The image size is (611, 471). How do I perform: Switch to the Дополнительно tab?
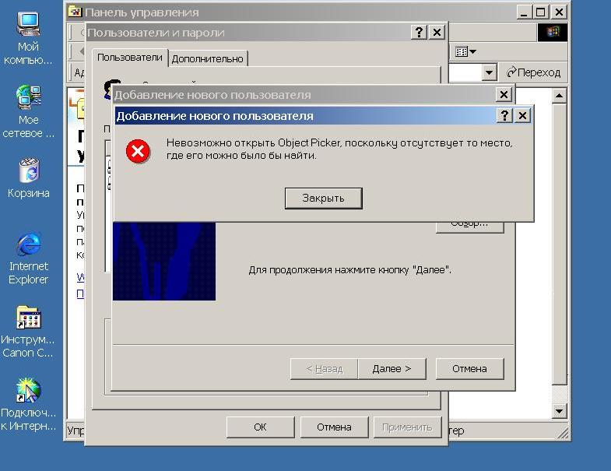(207, 59)
